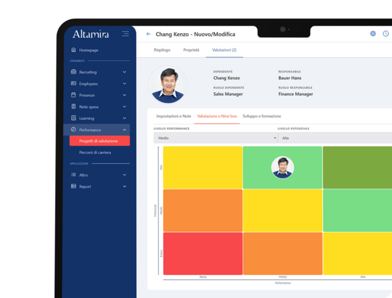
Task: Click the Note spese receipt icon
Action: (74, 107)
